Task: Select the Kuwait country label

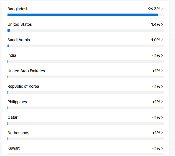Action: [14, 148]
